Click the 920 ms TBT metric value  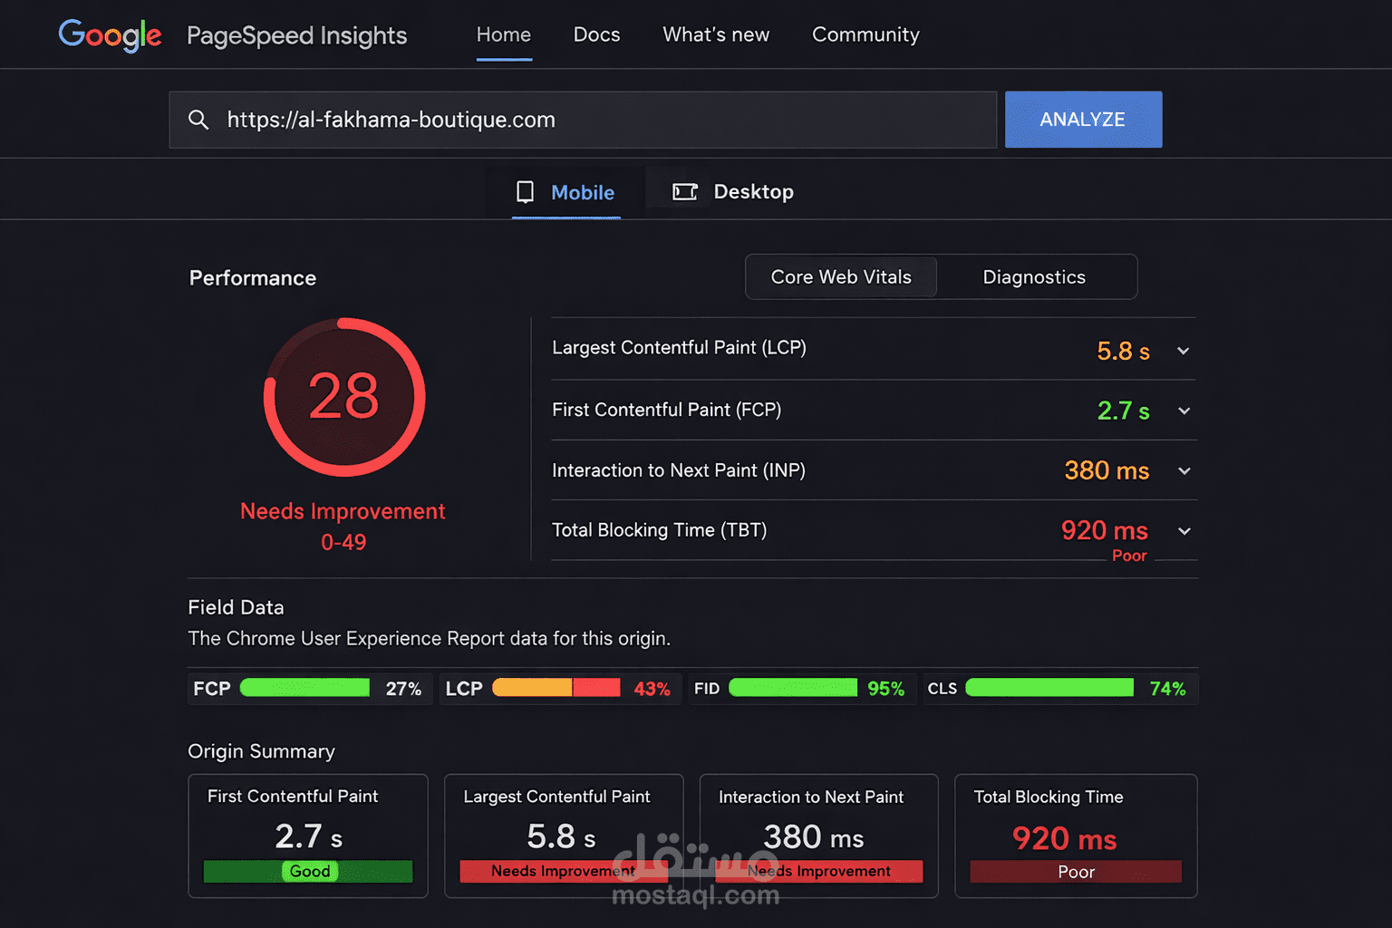pos(1105,530)
